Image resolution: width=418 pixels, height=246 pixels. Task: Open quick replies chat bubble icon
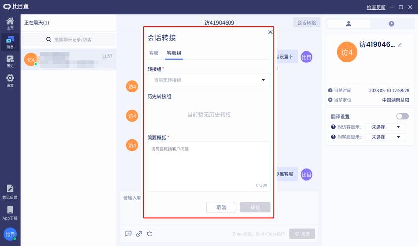tap(128, 234)
